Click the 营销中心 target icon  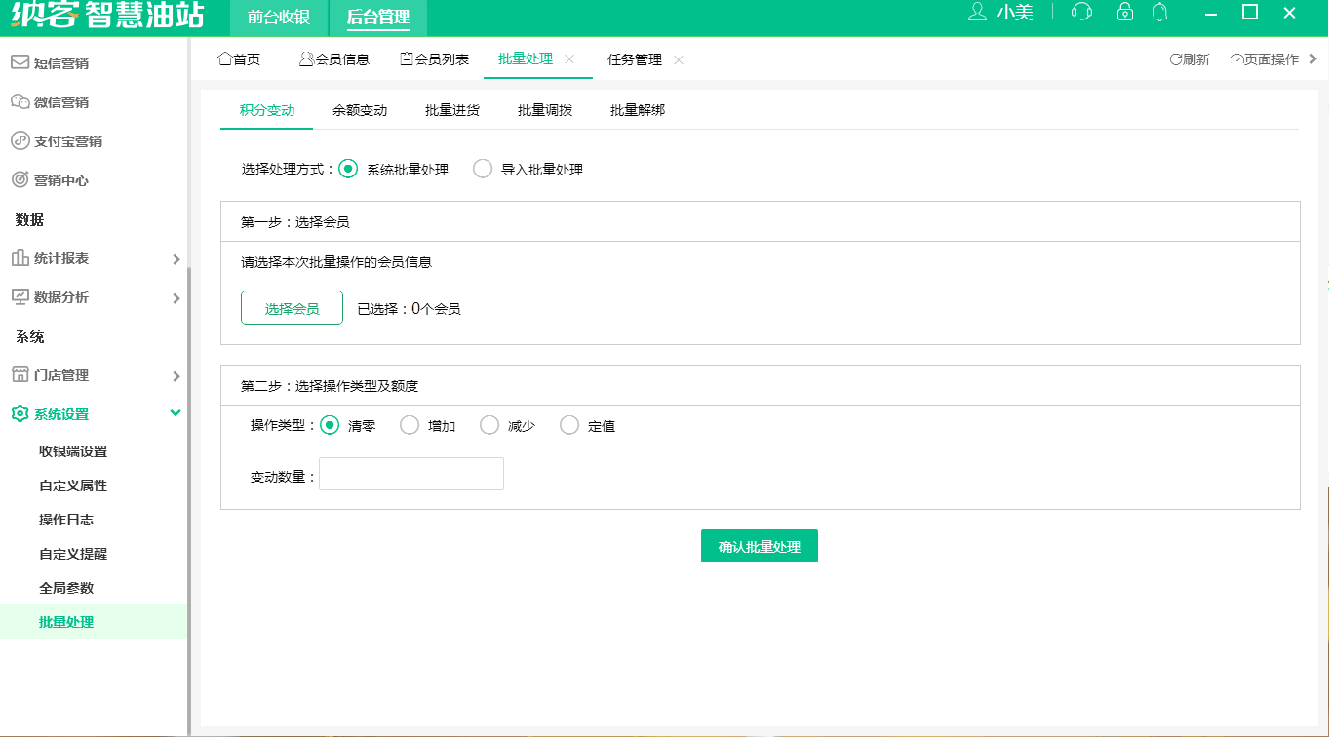pos(20,179)
